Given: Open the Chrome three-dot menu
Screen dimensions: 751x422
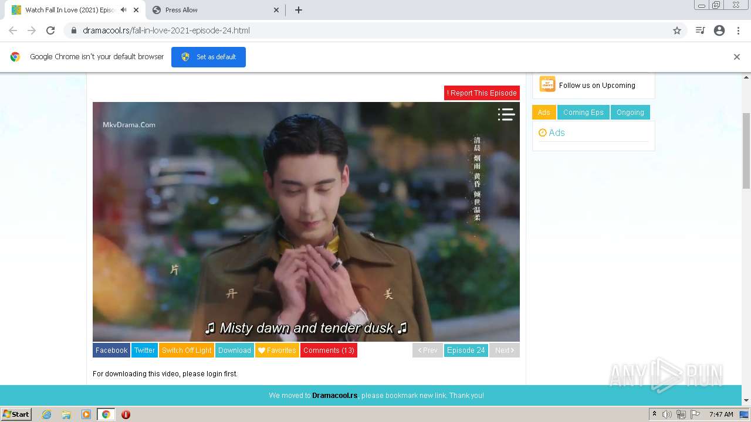Looking at the screenshot, I should (738, 30).
